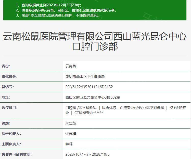
Task: Click notice line 凌晨1点至凌晨5点系统进行维护
Action: click(58, 15)
